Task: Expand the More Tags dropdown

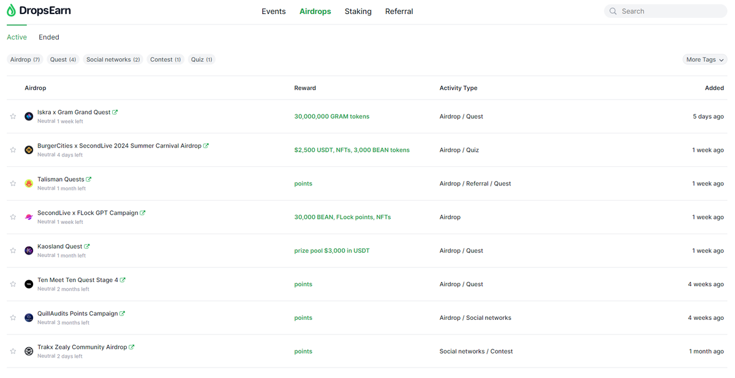Action: point(705,59)
